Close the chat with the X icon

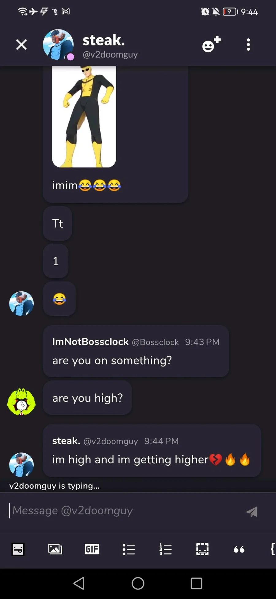[x=21, y=45]
